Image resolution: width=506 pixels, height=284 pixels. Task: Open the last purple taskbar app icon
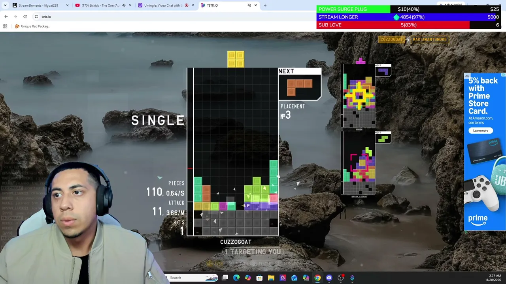pos(352,278)
